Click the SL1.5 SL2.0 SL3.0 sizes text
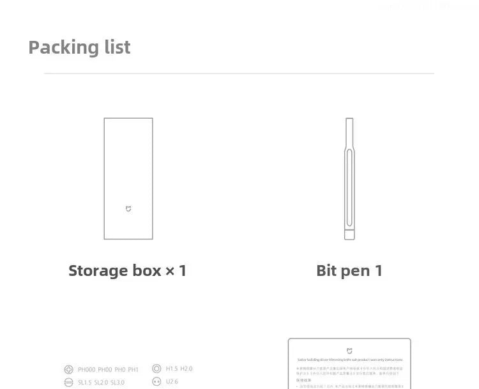Viewport: 479px width, 389px height. tap(101, 383)
